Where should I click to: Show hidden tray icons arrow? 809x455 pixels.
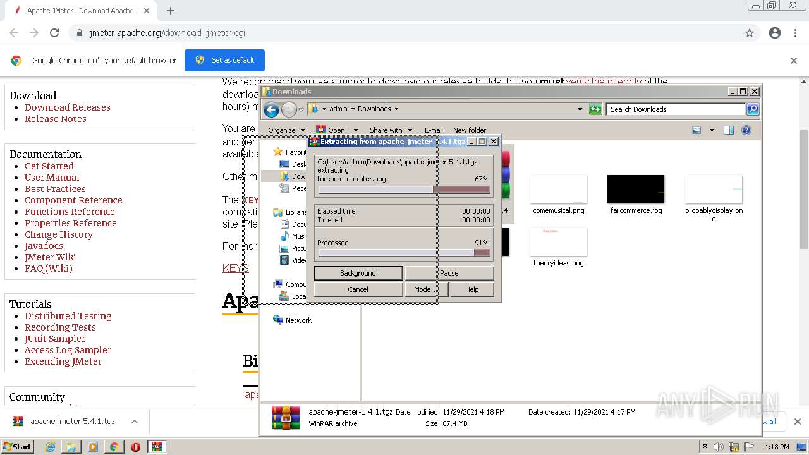705,447
